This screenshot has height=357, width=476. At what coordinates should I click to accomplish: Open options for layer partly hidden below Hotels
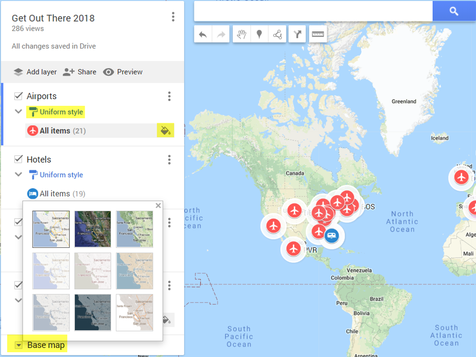169,223
